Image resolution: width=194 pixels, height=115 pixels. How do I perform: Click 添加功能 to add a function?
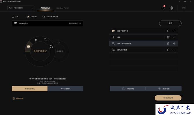pos(164,89)
